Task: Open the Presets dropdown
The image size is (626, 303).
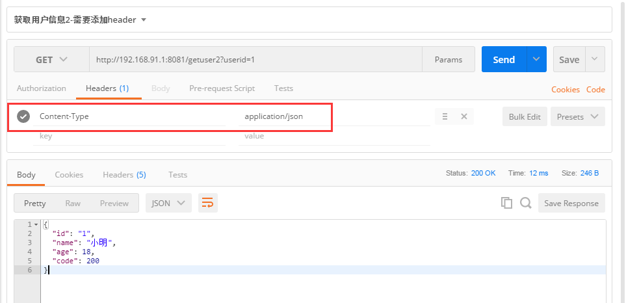Action: pos(578,116)
